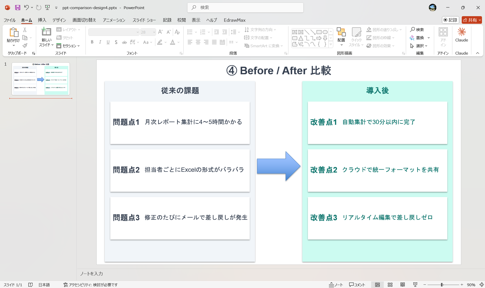
Task: Click the Share (共有) button
Action: (472, 20)
